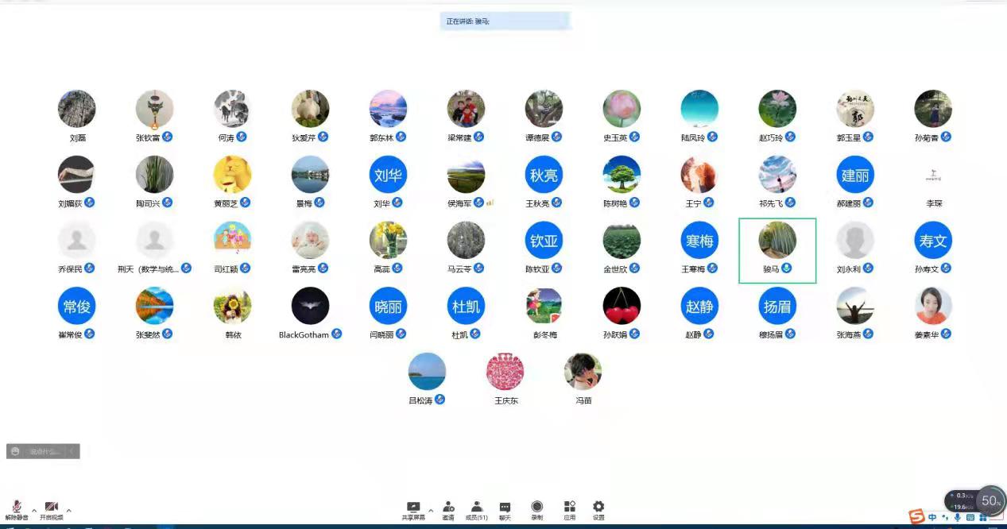
Task: Toggle the 中 Chinese/English input mode
Action: pyautogui.click(x=932, y=518)
